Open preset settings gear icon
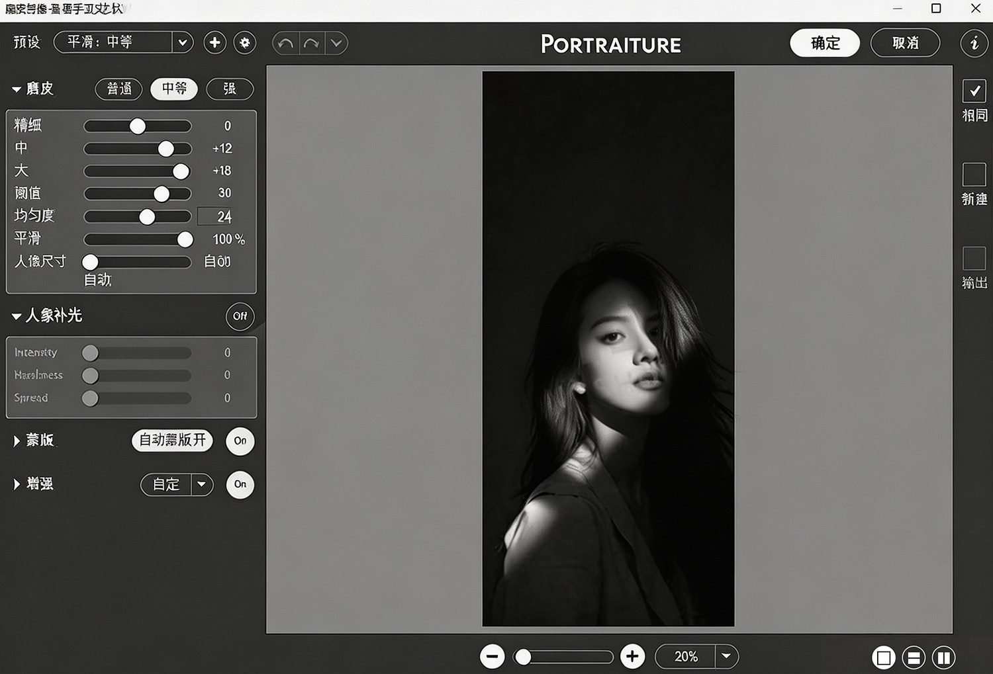Image resolution: width=993 pixels, height=674 pixels. point(245,43)
